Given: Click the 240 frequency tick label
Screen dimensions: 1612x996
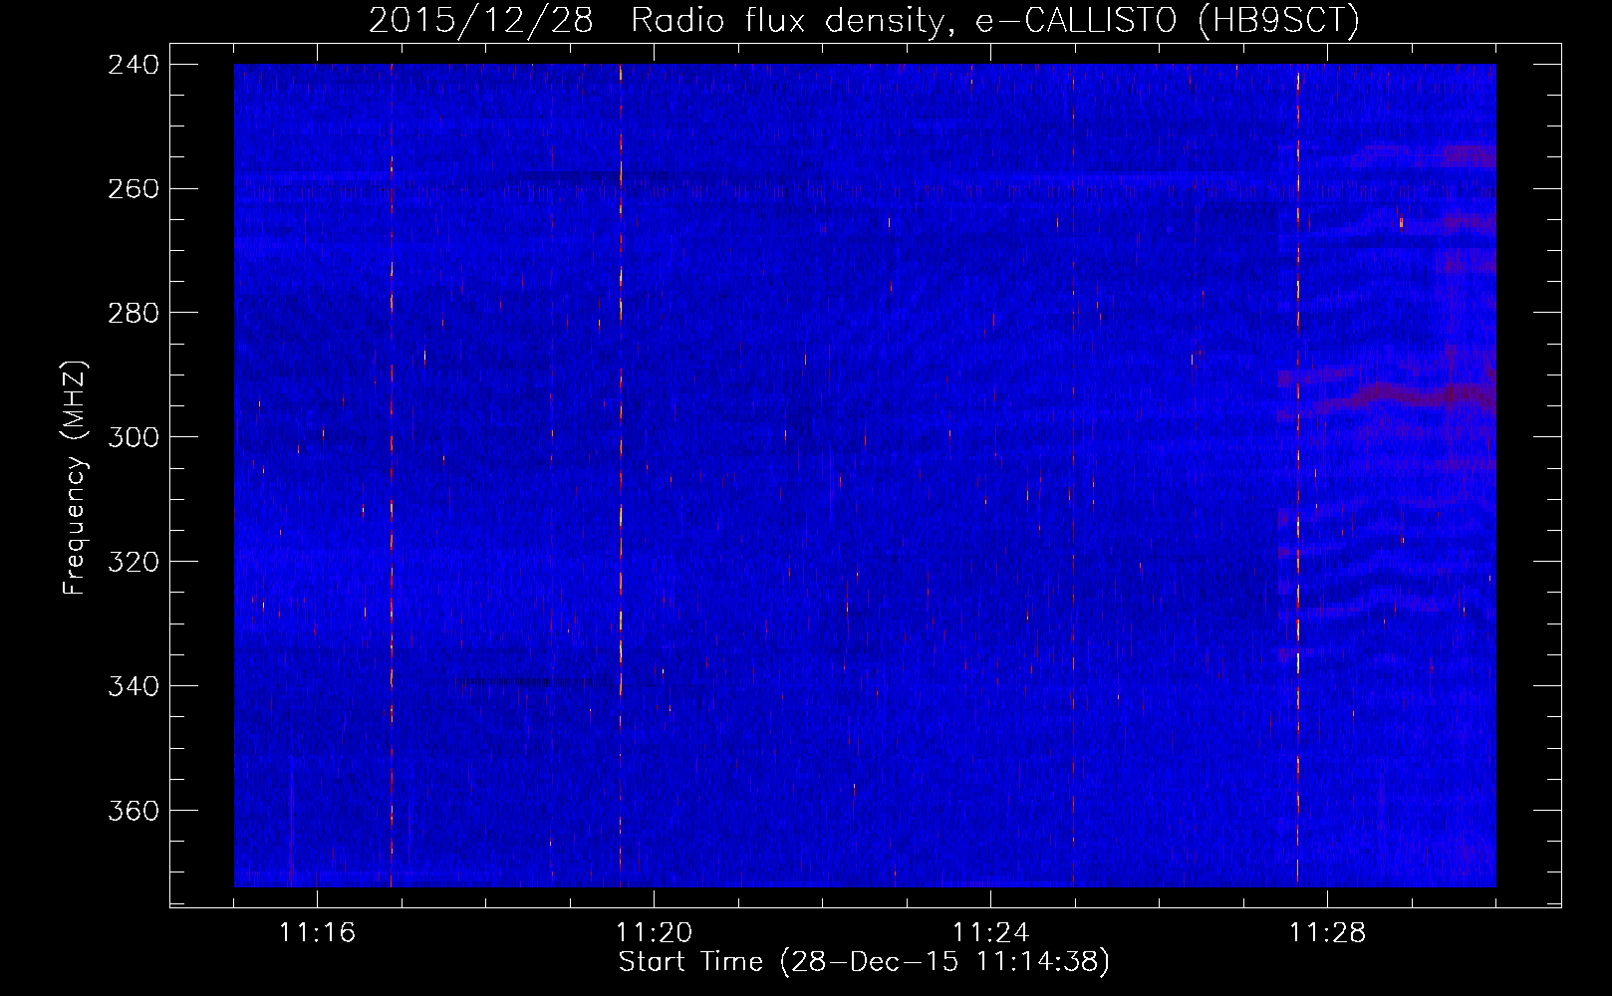Looking at the screenshot, I should [x=133, y=65].
